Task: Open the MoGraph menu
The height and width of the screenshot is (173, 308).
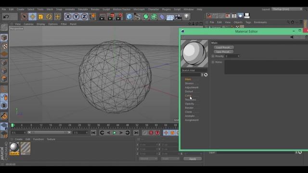Action: 139,9
